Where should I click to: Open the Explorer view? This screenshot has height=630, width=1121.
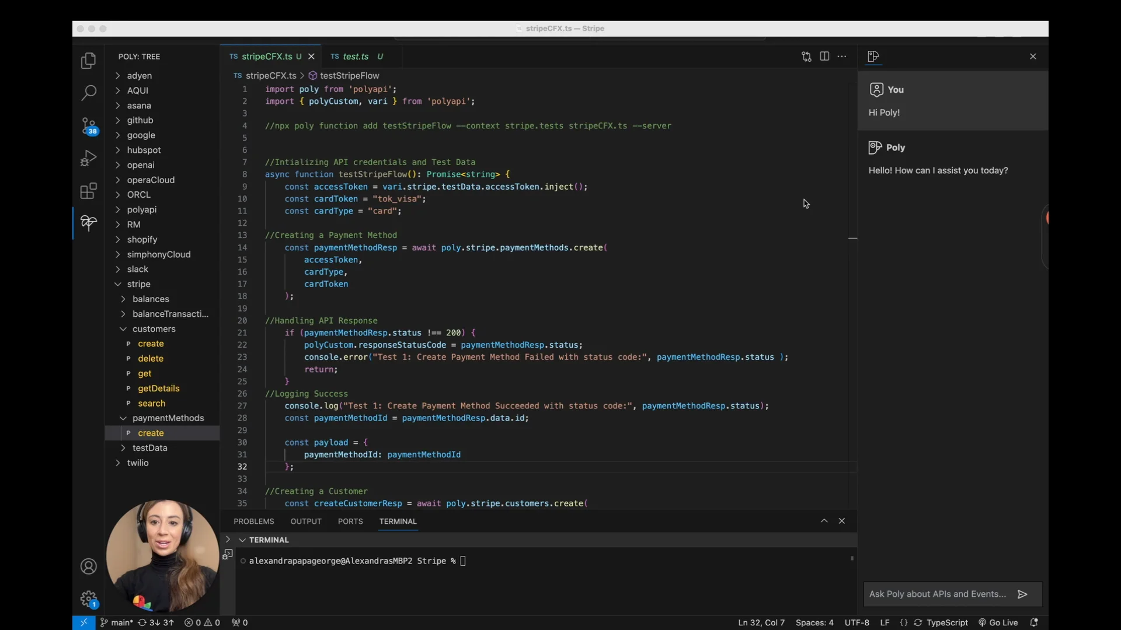[x=88, y=61]
